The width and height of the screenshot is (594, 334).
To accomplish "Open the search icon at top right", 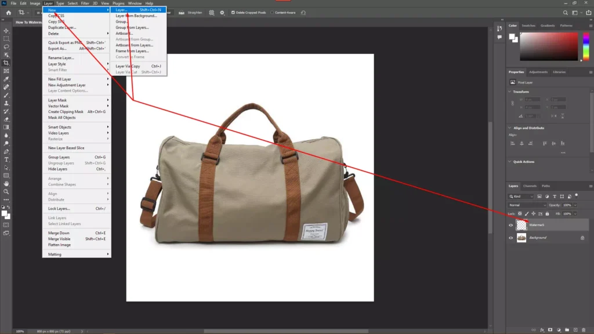I will tap(565, 13).
